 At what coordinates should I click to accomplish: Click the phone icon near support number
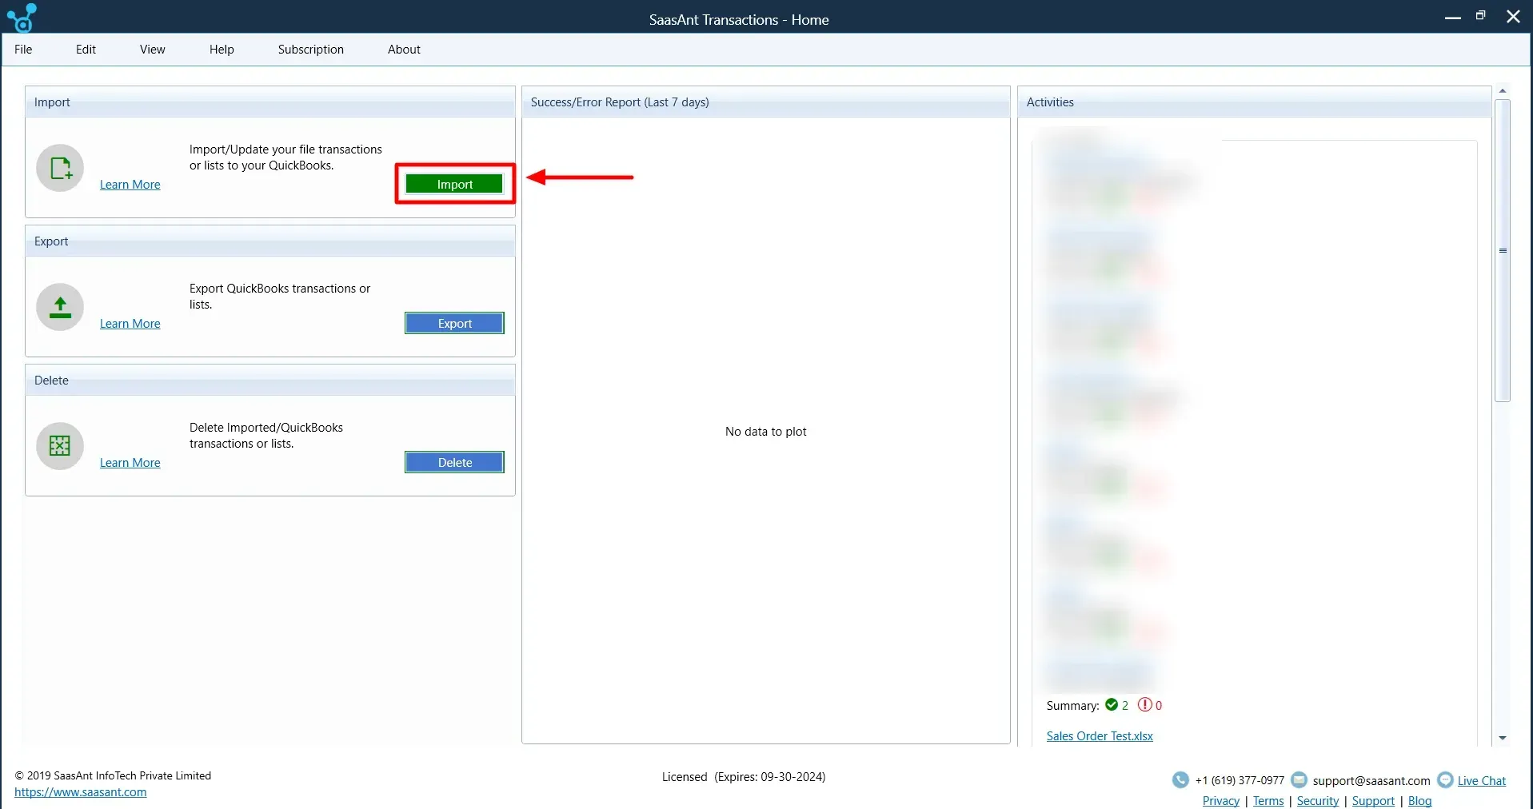[x=1180, y=780]
